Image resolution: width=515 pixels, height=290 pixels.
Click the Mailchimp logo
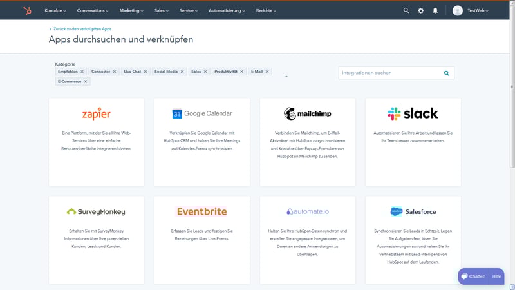coord(308,114)
